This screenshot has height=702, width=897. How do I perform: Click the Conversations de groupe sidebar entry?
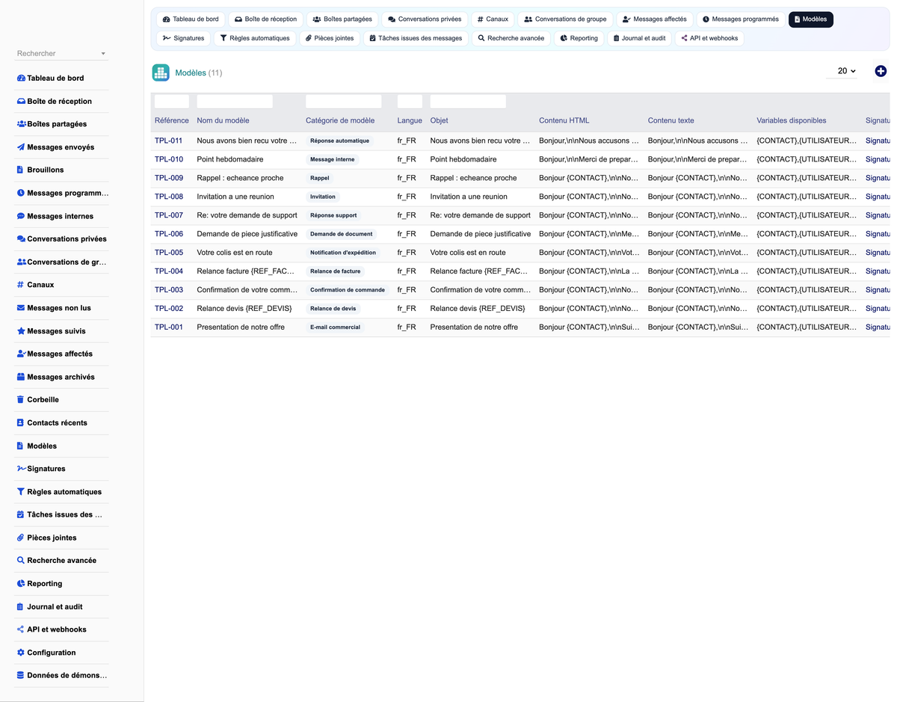[x=62, y=262]
